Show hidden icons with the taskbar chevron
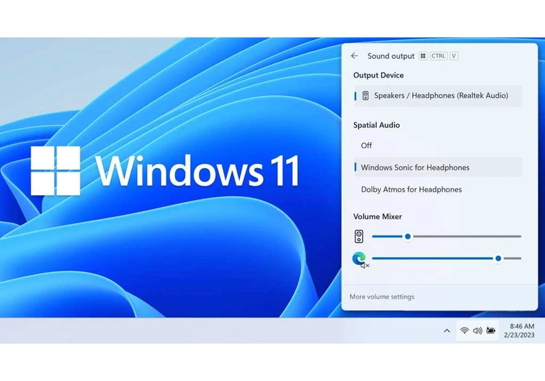This screenshot has width=545, height=381. [447, 331]
